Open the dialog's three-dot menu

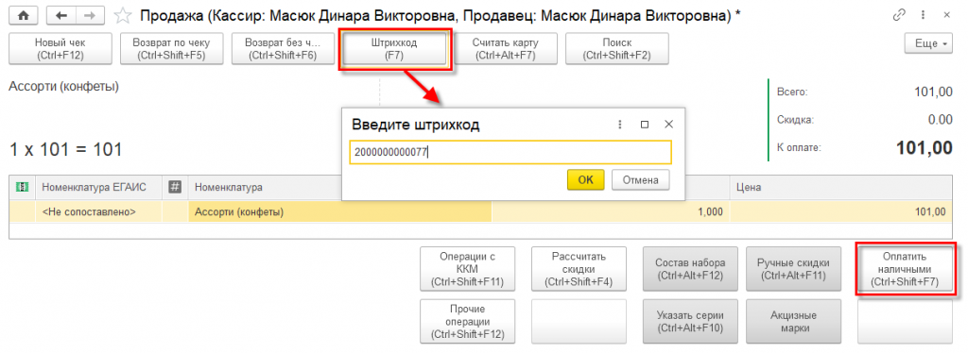(620, 125)
